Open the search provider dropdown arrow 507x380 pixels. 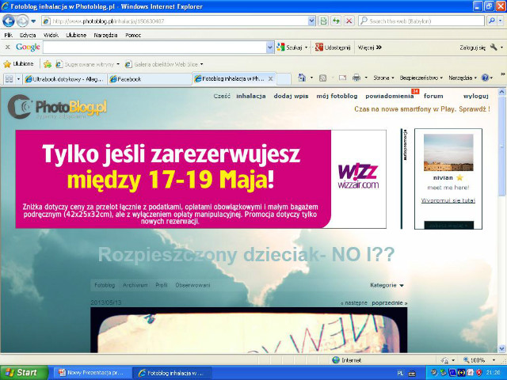point(501,21)
